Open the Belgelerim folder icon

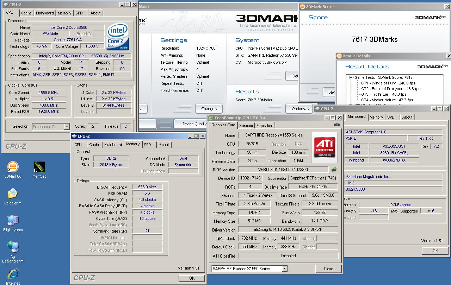point(13,196)
